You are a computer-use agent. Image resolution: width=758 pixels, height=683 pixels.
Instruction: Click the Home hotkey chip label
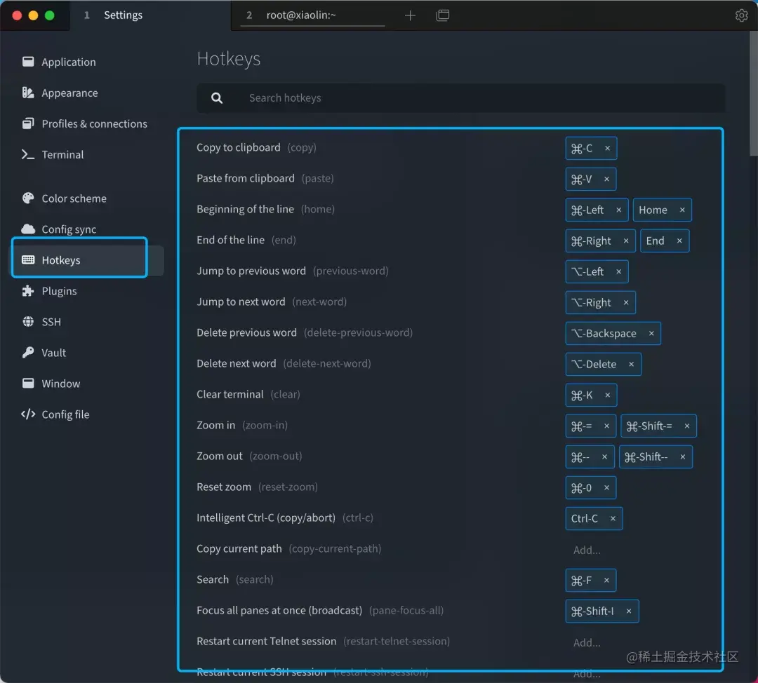[x=653, y=210]
